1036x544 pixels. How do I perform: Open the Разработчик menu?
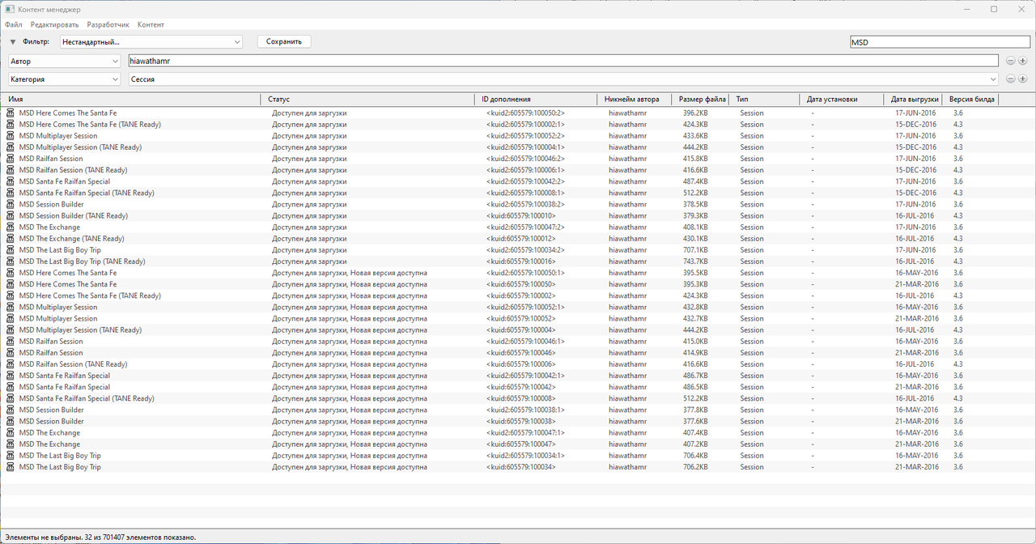pyautogui.click(x=108, y=25)
